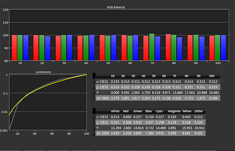Image resolution: width=235 pixels, height=151 pixels.
Task: Select the 10 column header in grayscale table
Action: pyautogui.click(x=113, y=76)
